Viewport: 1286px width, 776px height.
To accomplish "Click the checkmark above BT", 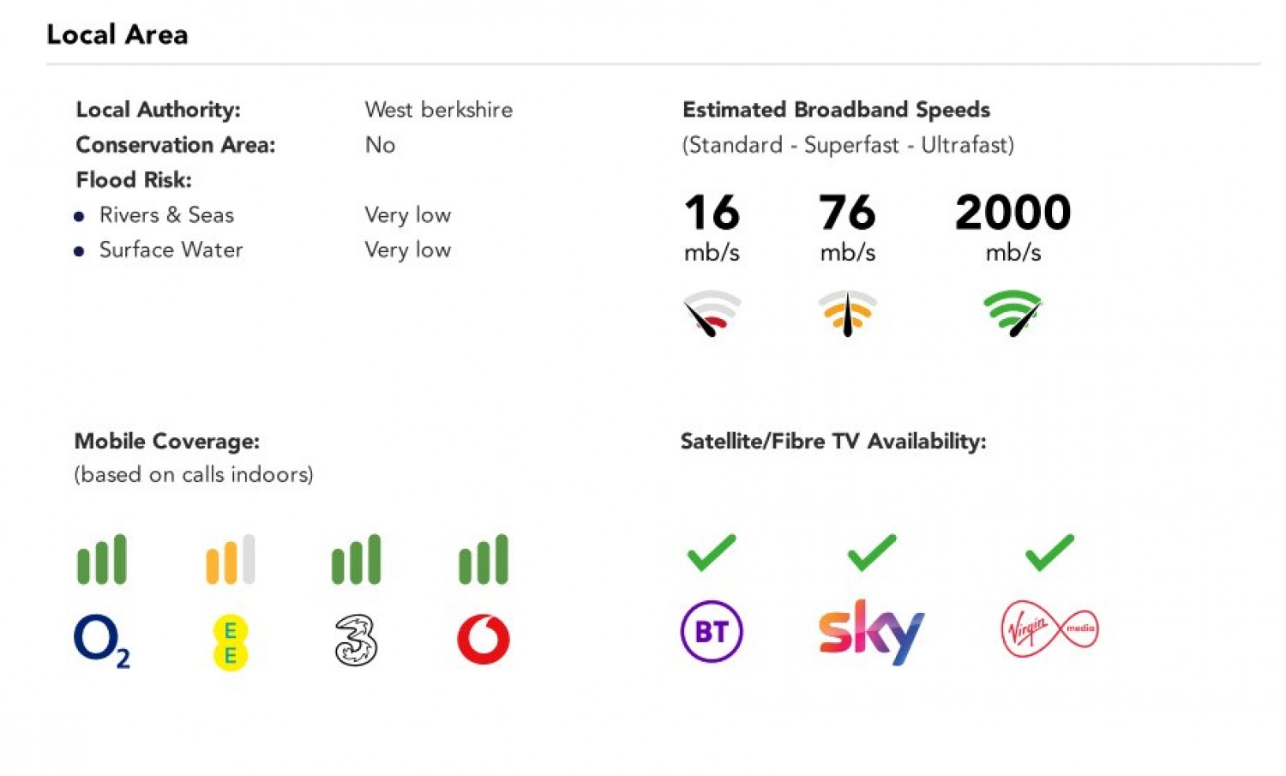I will [711, 552].
